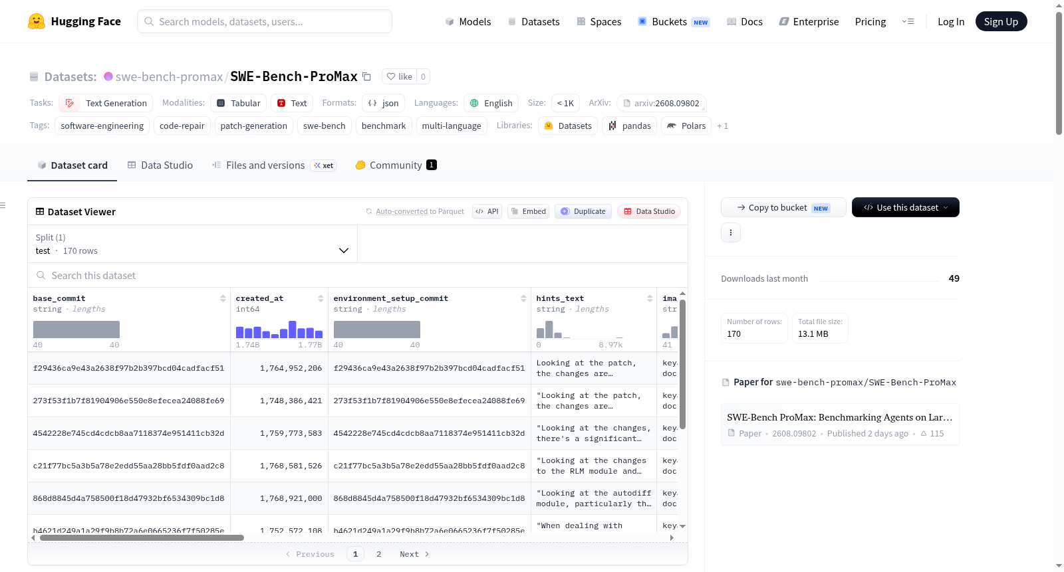Click the swe-bench tag
This screenshot has height=572, width=1064.
pyautogui.click(x=325, y=126)
